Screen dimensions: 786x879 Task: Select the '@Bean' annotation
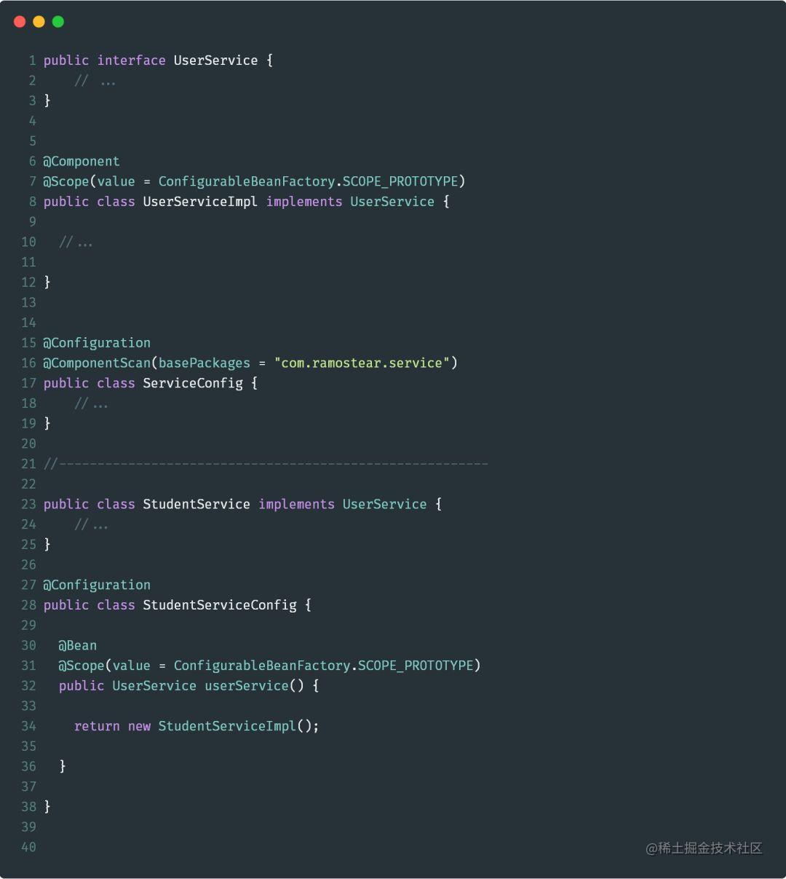pyautogui.click(x=78, y=646)
